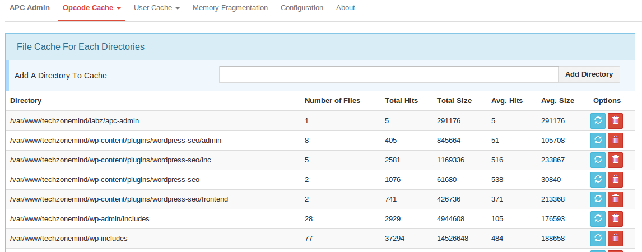Expand the User Cache dropdown menu
The image size is (642, 252).
pyautogui.click(x=157, y=8)
